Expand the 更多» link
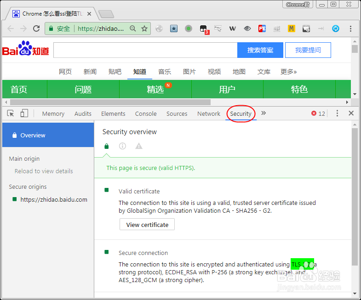The width and height of the screenshot is (361, 300). pyautogui.click(x=289, y=72)
